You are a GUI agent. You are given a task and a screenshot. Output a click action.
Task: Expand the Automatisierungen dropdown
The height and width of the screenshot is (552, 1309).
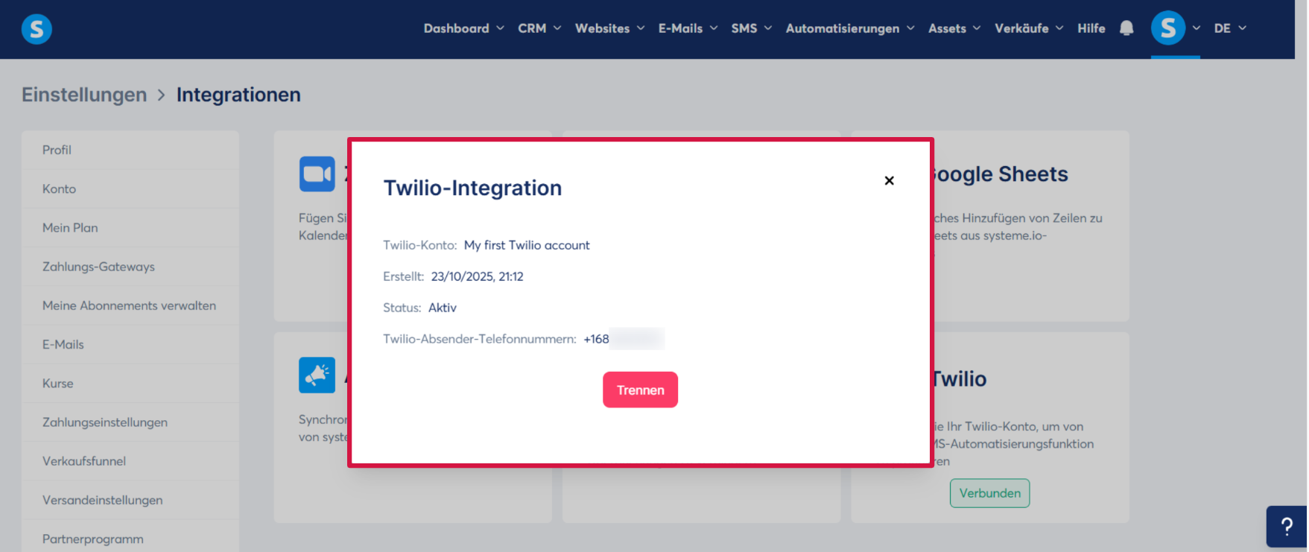[x=849, y=28]
